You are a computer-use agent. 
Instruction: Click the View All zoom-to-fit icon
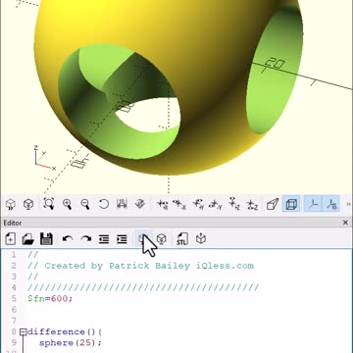tap(49, 205)
